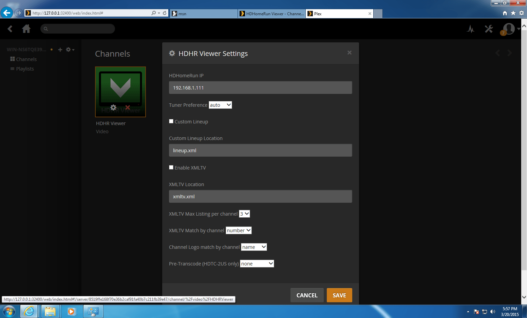Click the HDHR Viewer channel red X icon
The height and width of the screenshot is (318, 527).
[128, 107]
